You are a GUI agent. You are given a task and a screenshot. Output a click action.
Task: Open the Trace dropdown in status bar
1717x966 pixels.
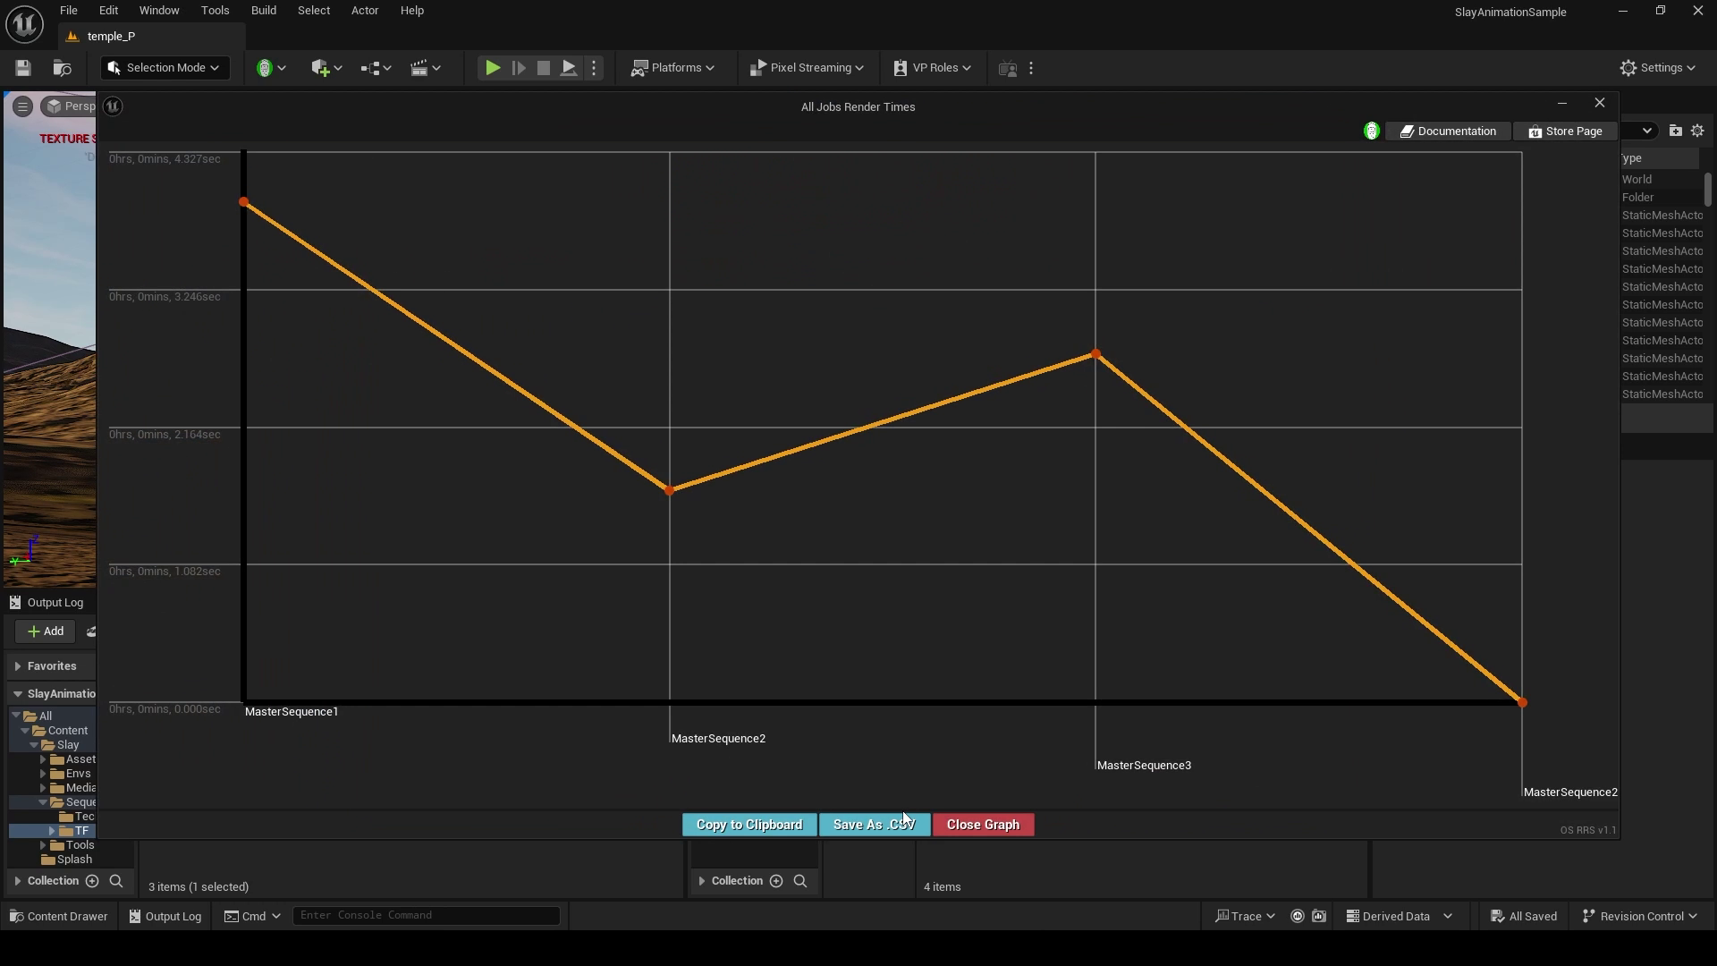1245,916
